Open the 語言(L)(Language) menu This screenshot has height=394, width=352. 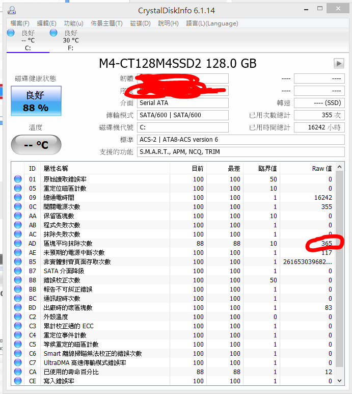[212, 23]
